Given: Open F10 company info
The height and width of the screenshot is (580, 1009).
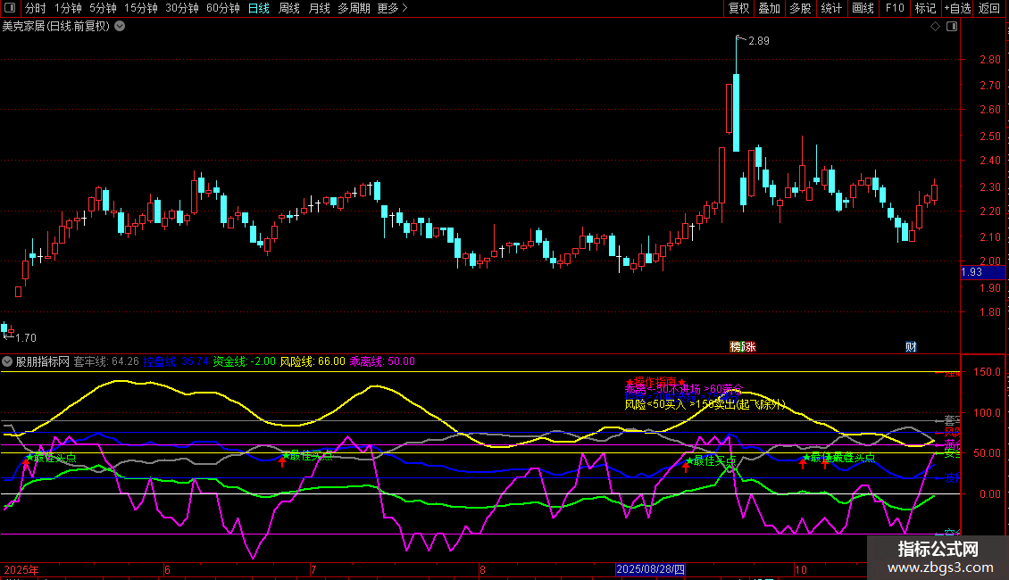Looking at the screenshot, I should tap(894, 9).
